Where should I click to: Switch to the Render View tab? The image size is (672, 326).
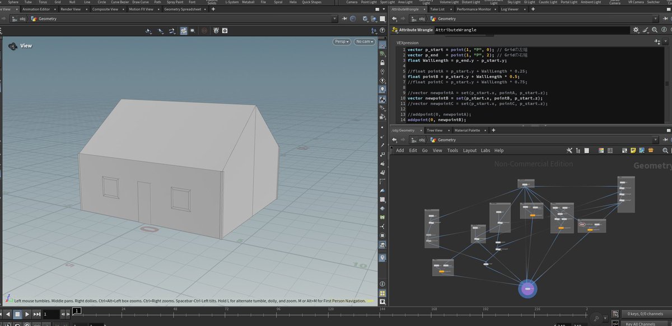tap(71, 9)
